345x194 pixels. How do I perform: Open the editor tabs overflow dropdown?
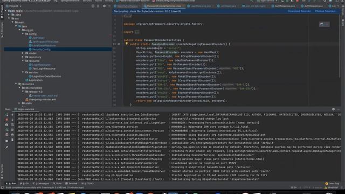pyautogui.click(x=338, y=6)
